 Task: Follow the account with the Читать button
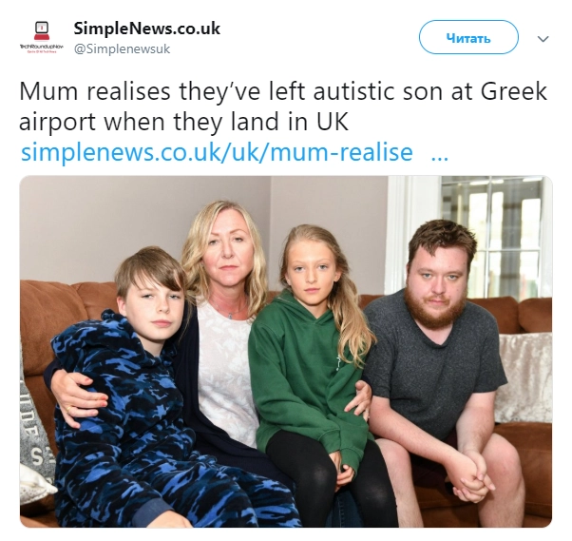[468, 37]
